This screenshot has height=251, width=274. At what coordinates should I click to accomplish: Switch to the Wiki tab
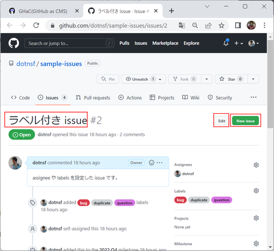pyautogui.click(x=191, y=98)
